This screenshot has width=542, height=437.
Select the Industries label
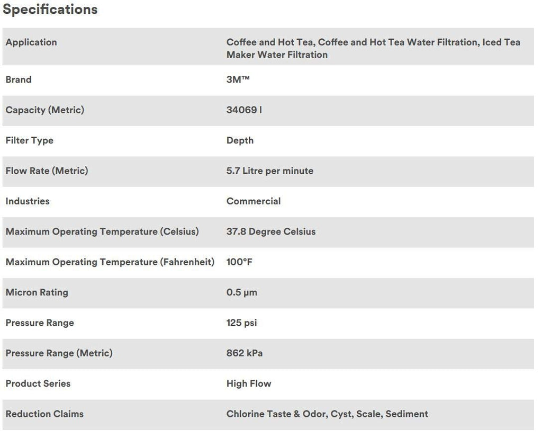click(28, 201)
